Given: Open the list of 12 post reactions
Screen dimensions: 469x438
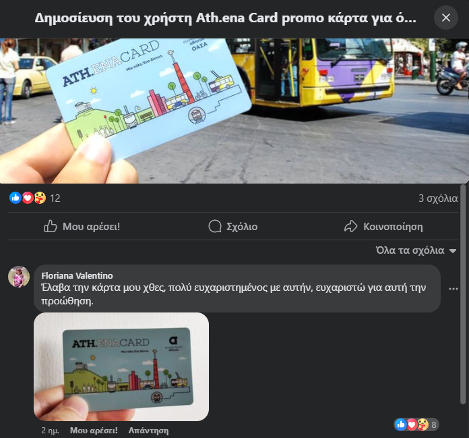Looking at the screenshot, I should (x=55, y=198).
